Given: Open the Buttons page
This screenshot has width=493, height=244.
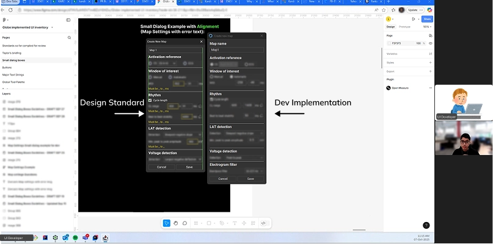Looking at the screenshot, I should click(x=7, y=67).
